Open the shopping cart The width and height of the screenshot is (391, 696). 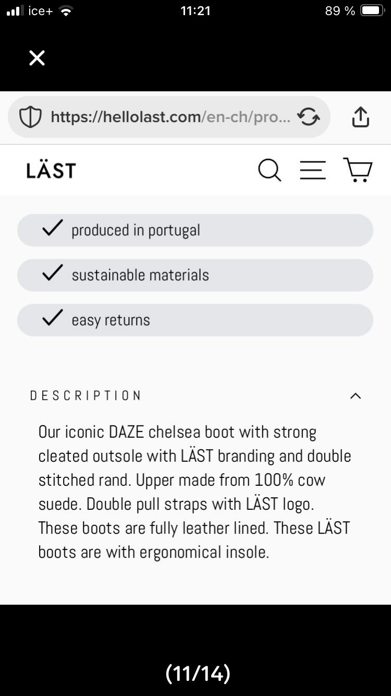click(x=358, y=170)
